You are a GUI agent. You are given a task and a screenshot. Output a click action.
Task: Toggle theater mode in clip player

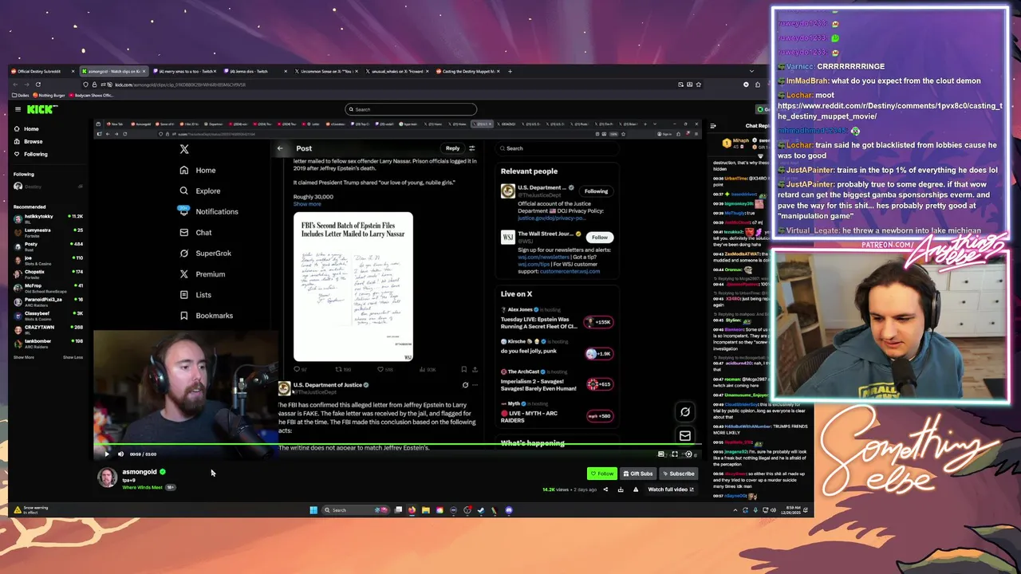(x=660, y=454)
